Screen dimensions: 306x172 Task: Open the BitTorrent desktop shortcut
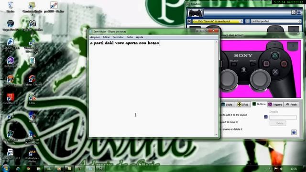[x=11, y=63]
